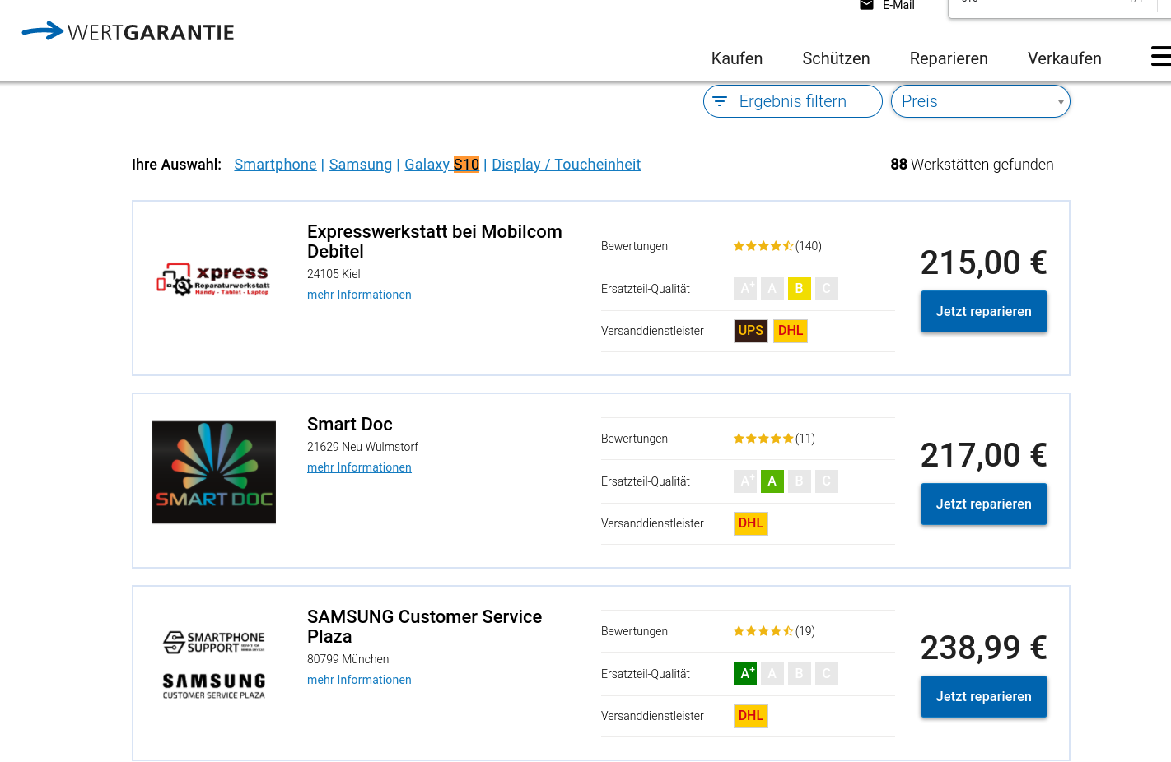Screen dimensions: 1171x762
Task: Click the 238,99 € price
Action: point(984,648)
